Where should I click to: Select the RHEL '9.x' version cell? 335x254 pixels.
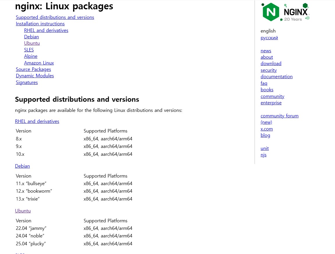19,146
